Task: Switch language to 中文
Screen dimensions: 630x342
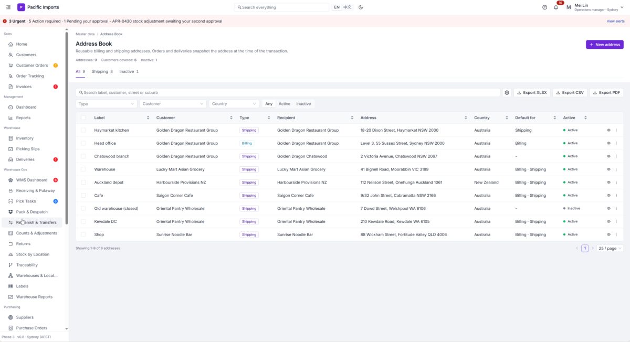Action: tap(348, 7)
